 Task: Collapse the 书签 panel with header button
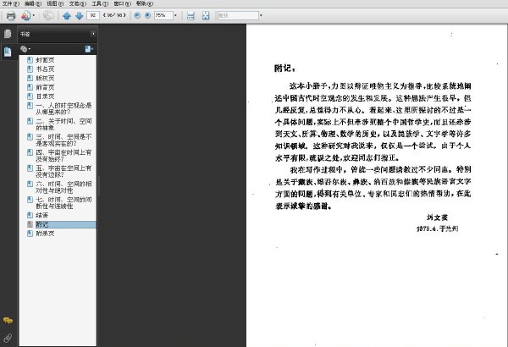coord(93,34)
